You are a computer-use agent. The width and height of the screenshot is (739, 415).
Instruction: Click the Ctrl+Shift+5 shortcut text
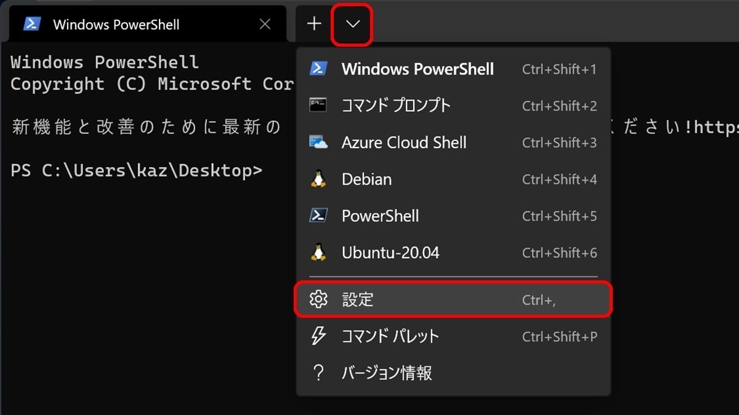tap(559, 216)
